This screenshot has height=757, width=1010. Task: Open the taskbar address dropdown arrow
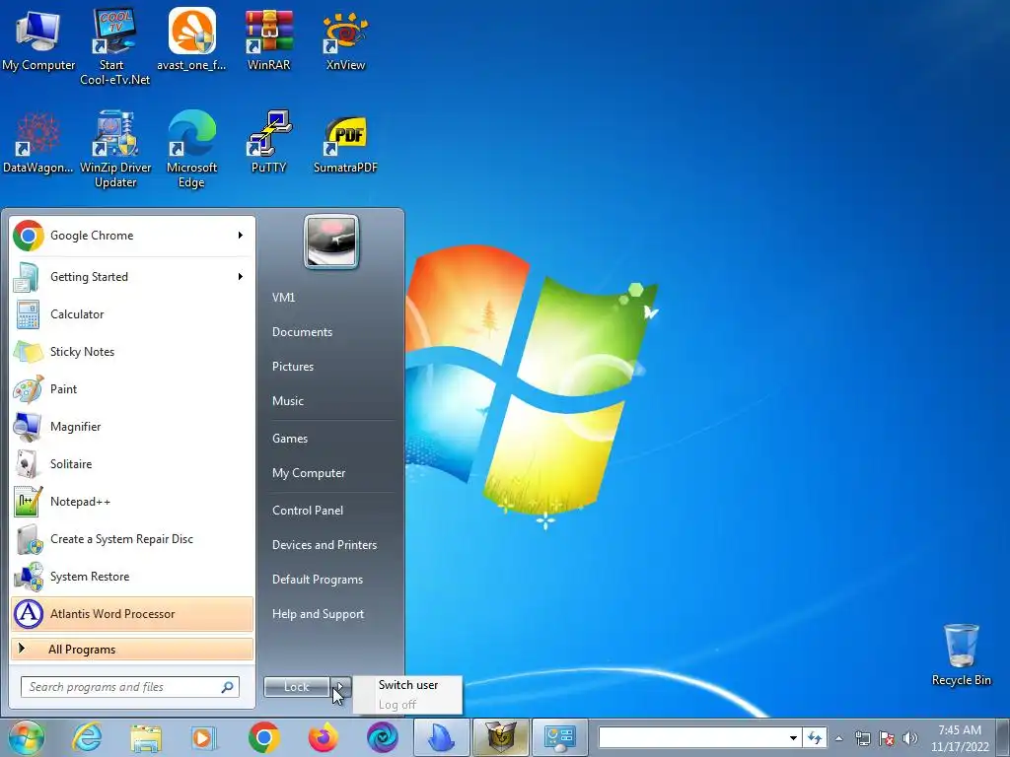794,737
